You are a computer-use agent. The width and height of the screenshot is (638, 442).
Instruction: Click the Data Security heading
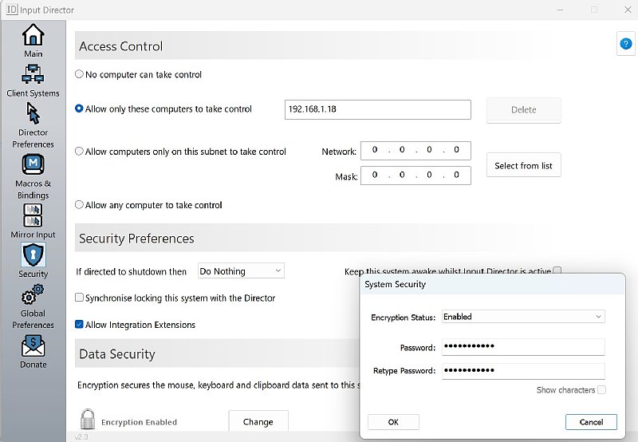click(116, 353)
